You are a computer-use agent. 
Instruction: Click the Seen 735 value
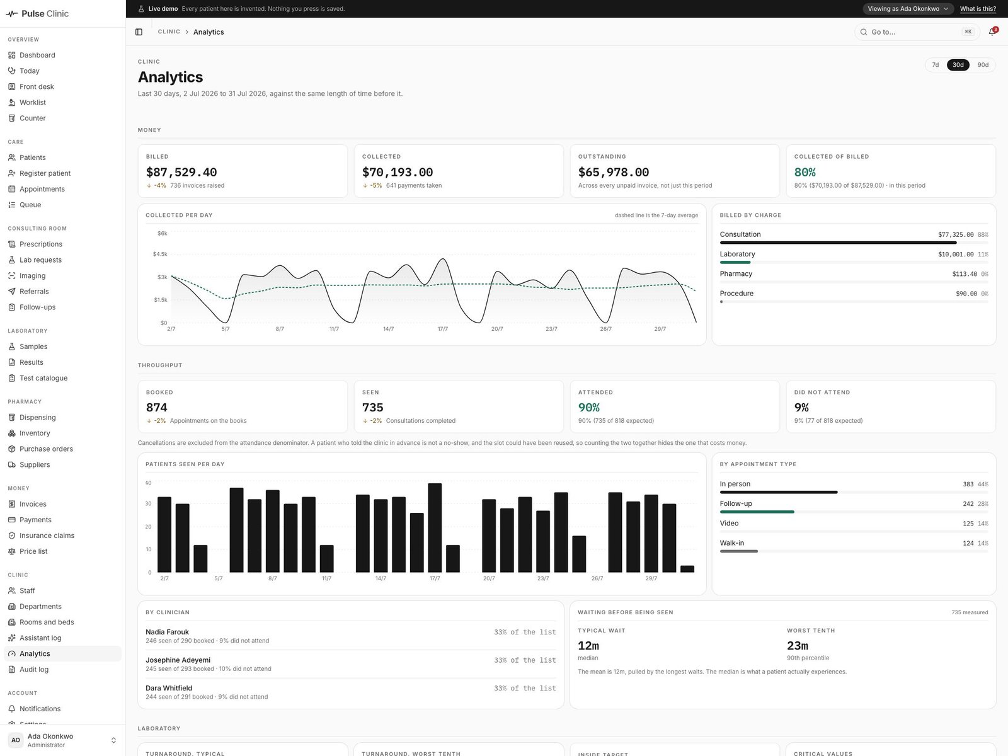pyautogui.click(x=373, y=408)
